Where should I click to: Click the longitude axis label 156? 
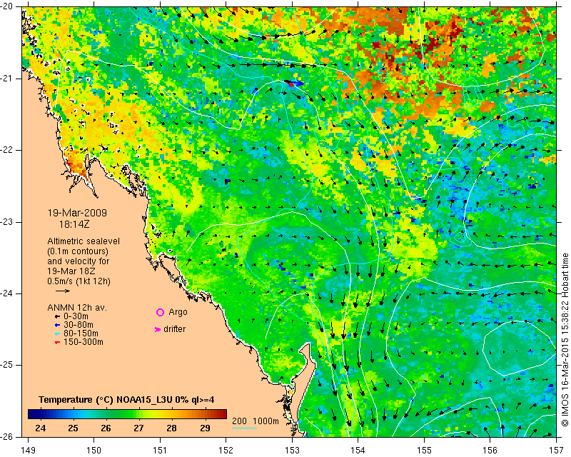490,451
